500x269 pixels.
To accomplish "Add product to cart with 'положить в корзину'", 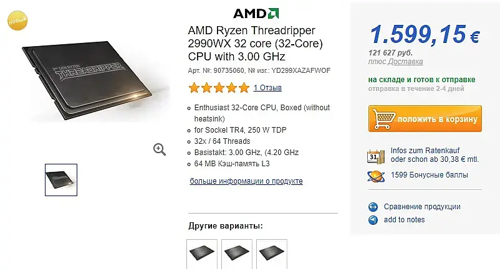I will 425,118.
